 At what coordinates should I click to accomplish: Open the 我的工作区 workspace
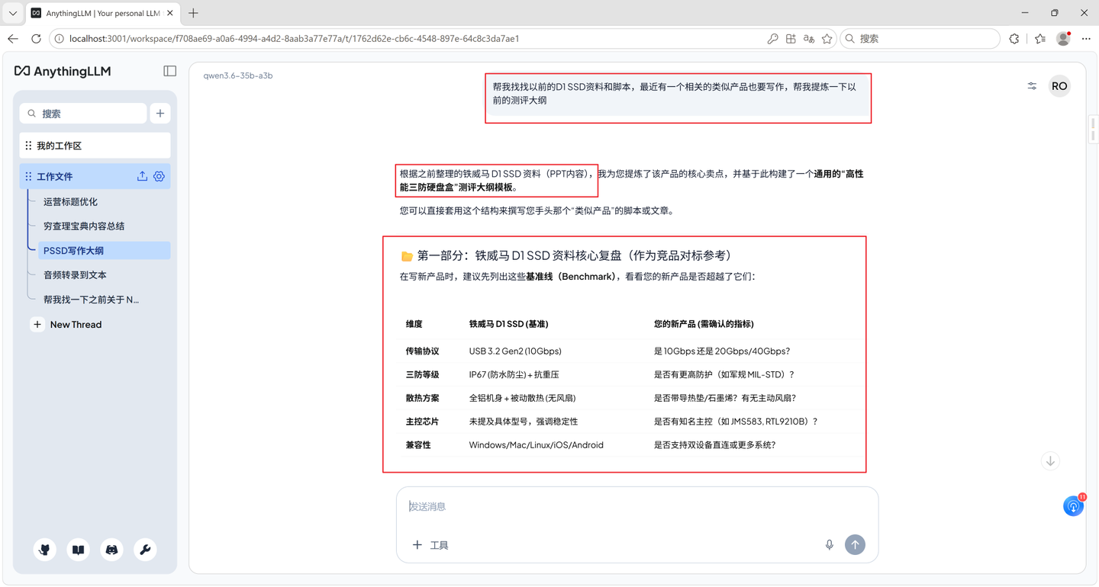coord(95,146)
